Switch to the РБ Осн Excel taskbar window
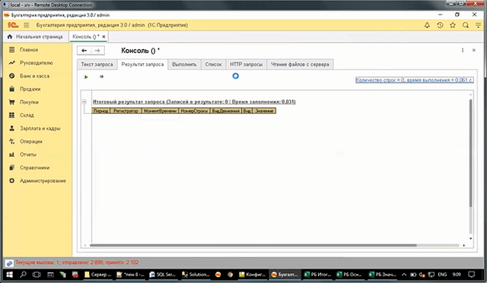The width and height of the screenshot is (487, 283). click(x=349, y=275)
